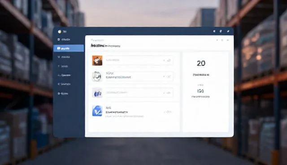Click the blue checkmark document icon

(x=97, y=111)
